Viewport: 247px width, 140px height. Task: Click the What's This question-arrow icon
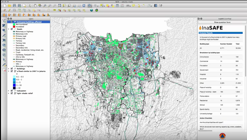pos(160,6)
